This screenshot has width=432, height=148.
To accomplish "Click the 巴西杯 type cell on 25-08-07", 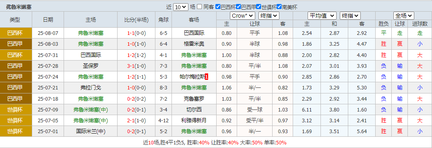I will [16, 33].
